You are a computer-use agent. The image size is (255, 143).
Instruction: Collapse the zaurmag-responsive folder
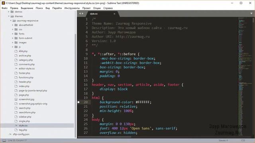pos(11,21)
